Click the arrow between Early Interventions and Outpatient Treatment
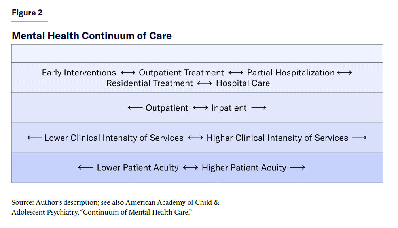The height and width of the screenshot is (228, 398). [127, 73]
